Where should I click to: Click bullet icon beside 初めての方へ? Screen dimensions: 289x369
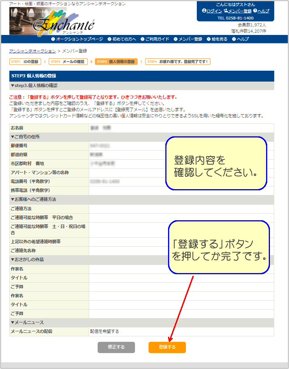109,39
